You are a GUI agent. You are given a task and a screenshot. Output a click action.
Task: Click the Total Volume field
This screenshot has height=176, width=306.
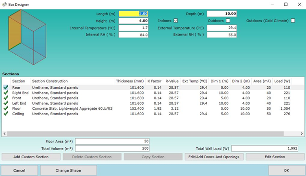pyautogui.click(x=112, y=149)
